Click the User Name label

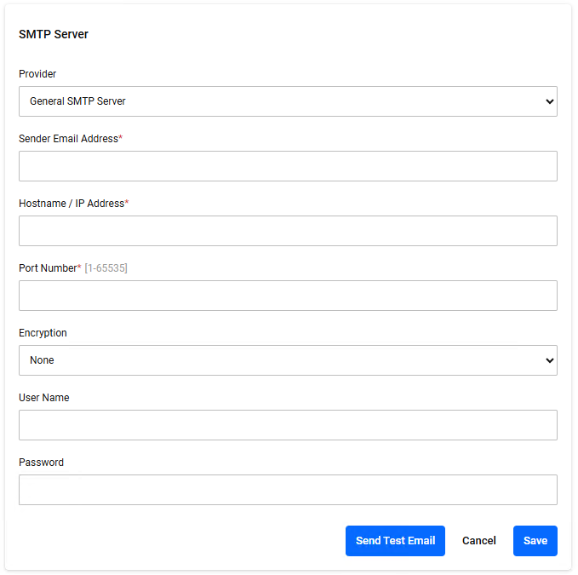44,398
